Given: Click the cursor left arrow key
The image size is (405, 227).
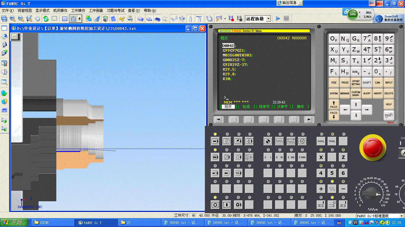Looking at the screenshot, I should tap(345, 110).
